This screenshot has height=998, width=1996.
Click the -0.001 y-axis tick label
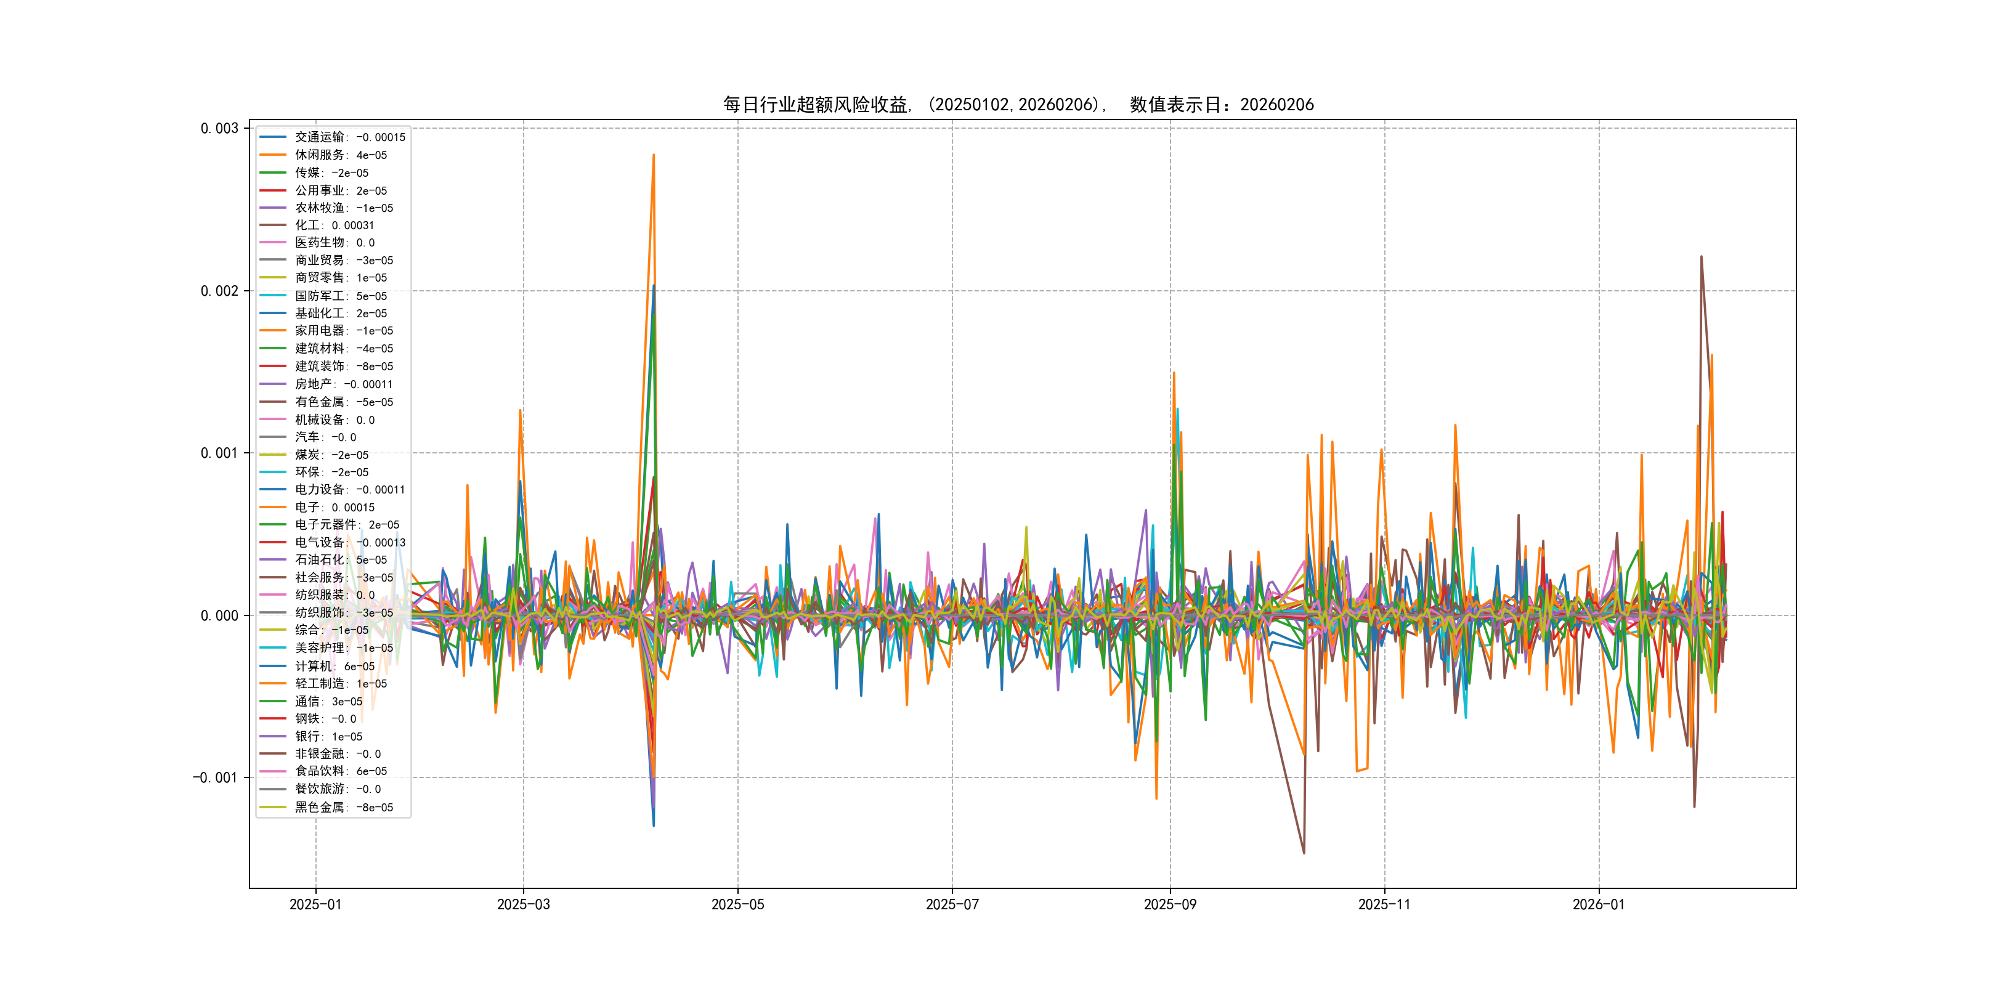pyautogui.click(x=216, y=777)
